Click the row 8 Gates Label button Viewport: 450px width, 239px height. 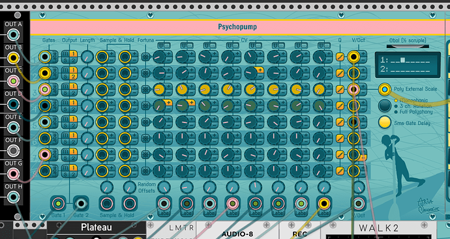(54, 171)
